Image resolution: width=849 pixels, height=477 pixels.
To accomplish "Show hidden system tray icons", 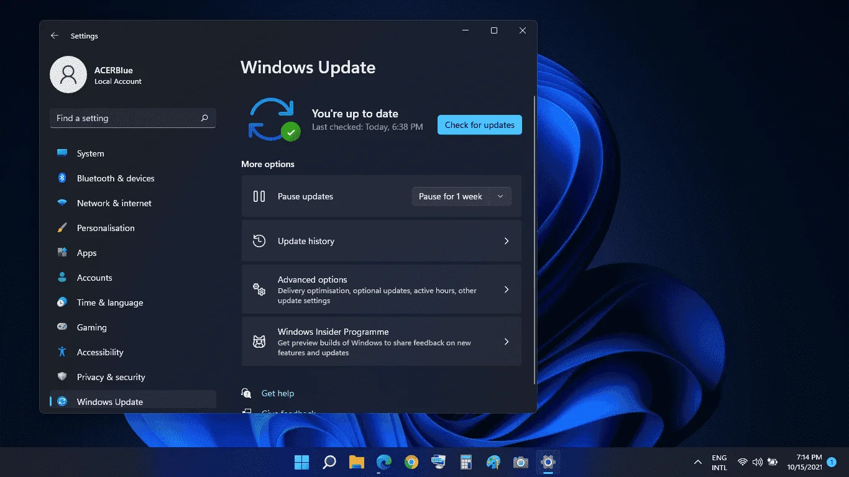I will [x=697, y=462].
